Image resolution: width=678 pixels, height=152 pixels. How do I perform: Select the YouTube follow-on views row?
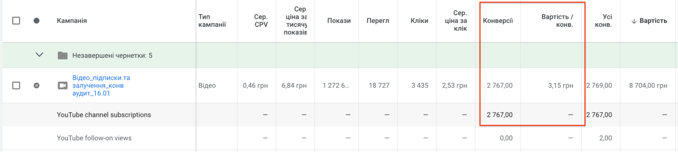click(94, 138)
